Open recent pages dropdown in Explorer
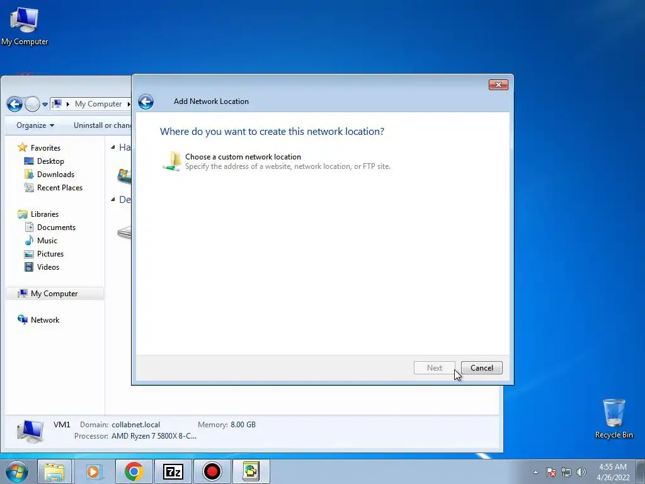 [45, 105]
